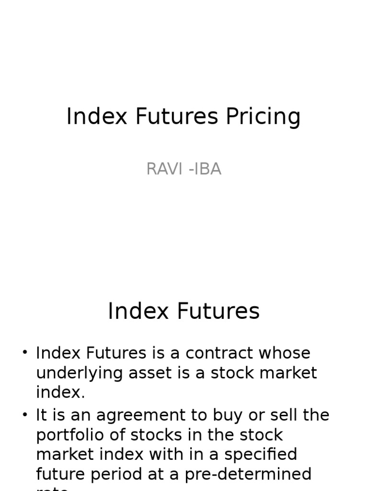
Task: Click the phrase 'future period' in the bullet
Action: [x=89, y=474]
